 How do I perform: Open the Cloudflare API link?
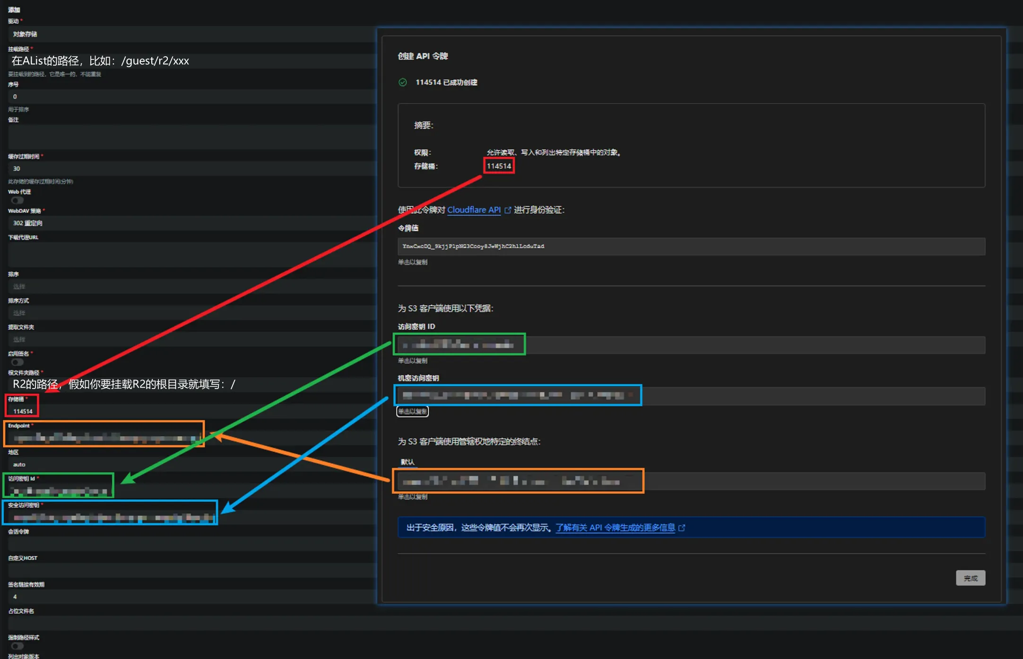coord(474,210)
